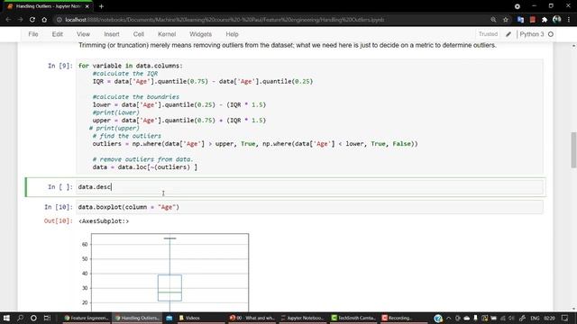Open Cortana from the taskbar
577x324 pixels.
tap(33, 318)
